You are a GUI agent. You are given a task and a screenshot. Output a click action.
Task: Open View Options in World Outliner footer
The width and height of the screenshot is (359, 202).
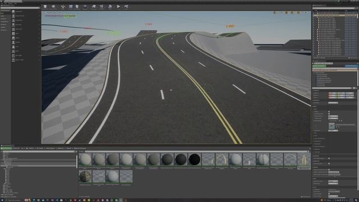[353, 58]
